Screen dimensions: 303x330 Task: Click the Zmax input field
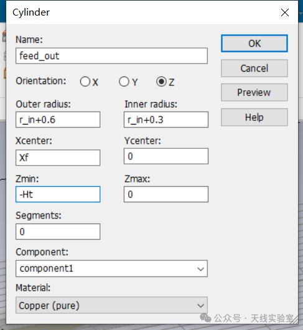click(x=166, y=194)
